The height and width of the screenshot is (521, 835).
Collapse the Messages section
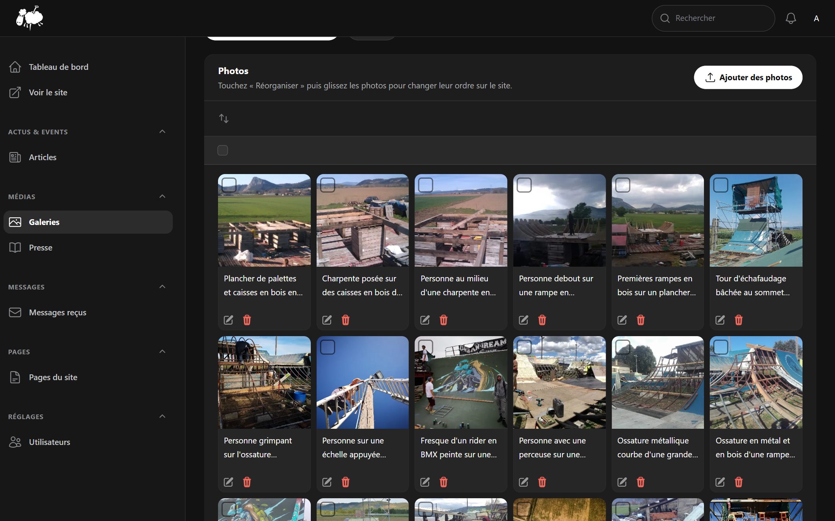pos(162,287)
